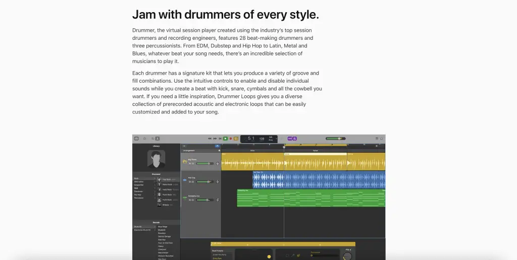Choose the Funk Rock drummer
The height and width of the screenshot is (260, 517).
click(168, 200)
